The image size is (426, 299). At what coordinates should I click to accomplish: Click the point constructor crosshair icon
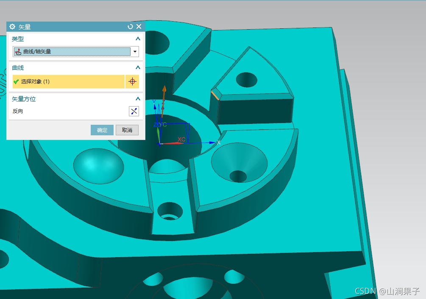click(132, 82)
